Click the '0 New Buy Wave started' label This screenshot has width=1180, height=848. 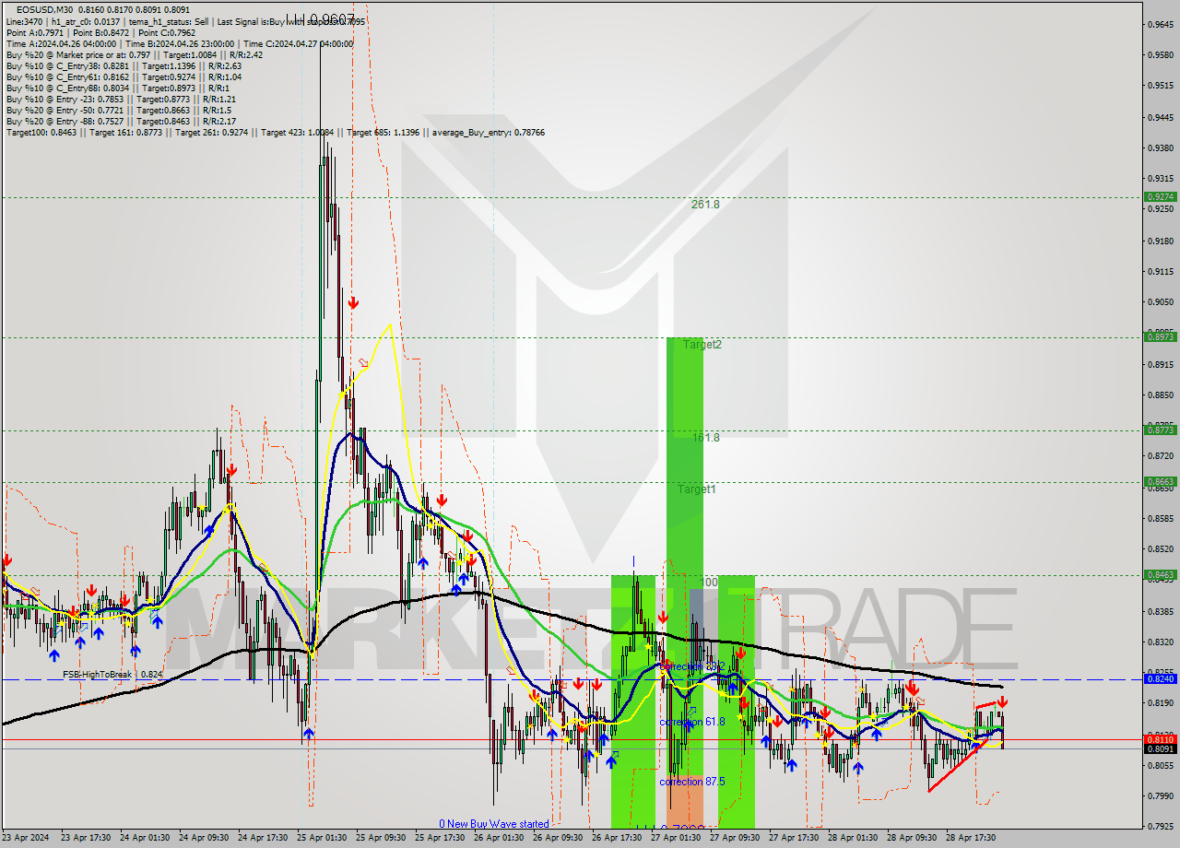click(494, 824)
